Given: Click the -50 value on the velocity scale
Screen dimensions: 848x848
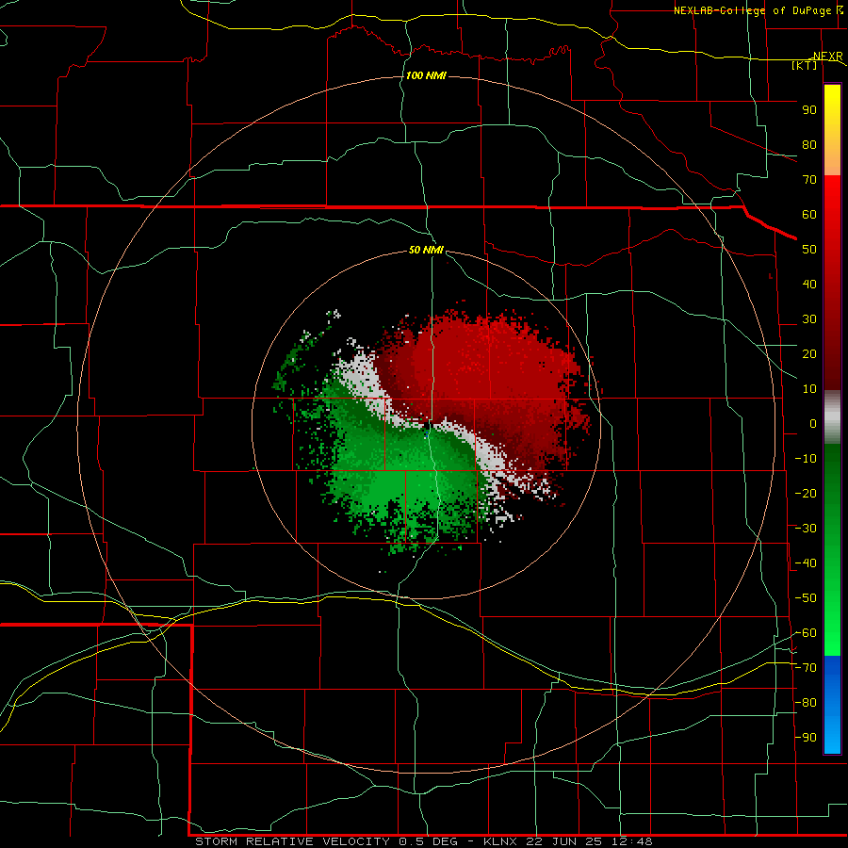Looking at the screenshot, I should (x=806, y=598).
